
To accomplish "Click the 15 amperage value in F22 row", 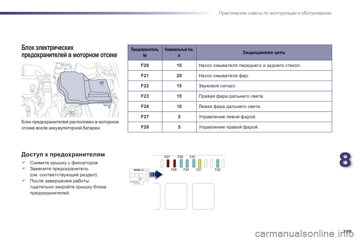I will click(179, 86).
